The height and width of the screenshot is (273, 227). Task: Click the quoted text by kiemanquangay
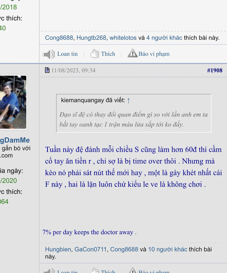(x=133, y=119)
